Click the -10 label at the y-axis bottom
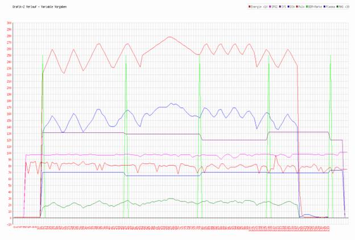The image size is (355, 240). pos(9,225)
